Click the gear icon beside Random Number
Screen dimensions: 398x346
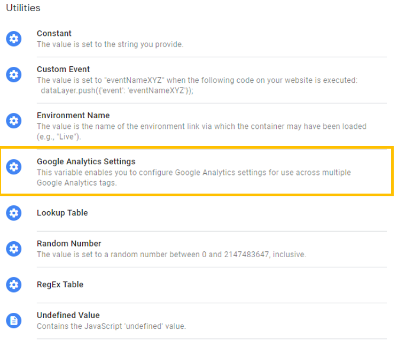point(14,249)
